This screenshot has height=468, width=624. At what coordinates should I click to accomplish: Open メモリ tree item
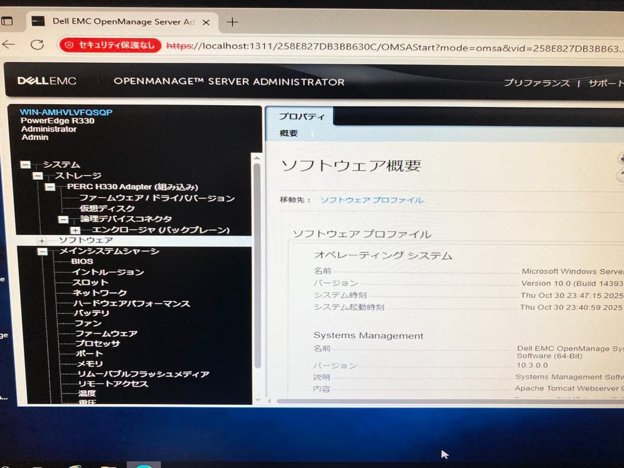pyautogui.click(x=90, y=364)
